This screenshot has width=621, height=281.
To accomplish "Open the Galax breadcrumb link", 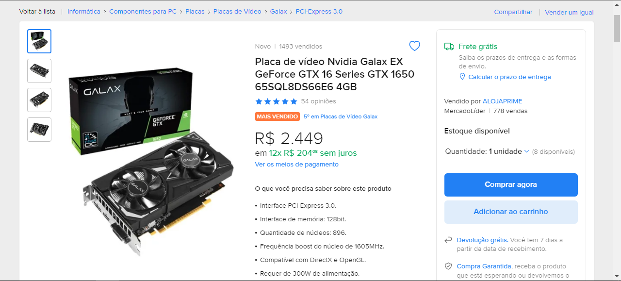I will [x=278, y=11].
